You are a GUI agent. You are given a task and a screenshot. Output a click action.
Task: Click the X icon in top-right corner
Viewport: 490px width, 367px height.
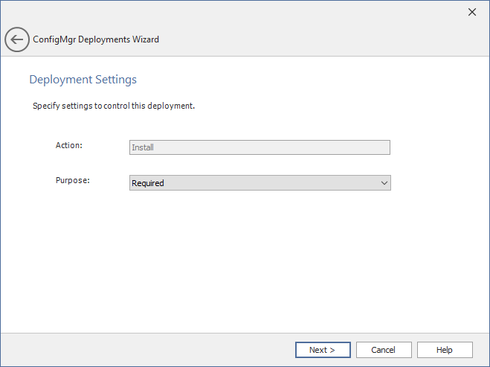click(471, 12)
